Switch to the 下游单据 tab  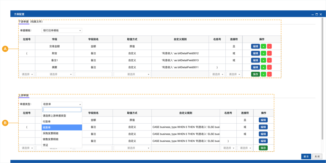24,22
